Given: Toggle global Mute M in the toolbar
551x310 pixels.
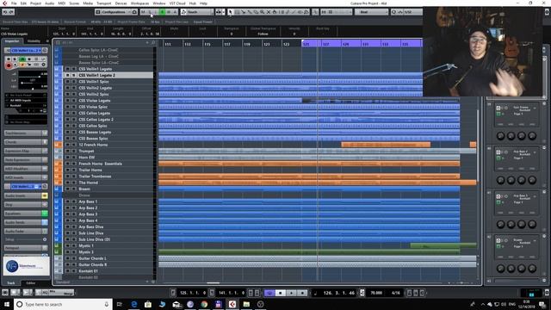Looking at the screenshot, I should (143, 12).
